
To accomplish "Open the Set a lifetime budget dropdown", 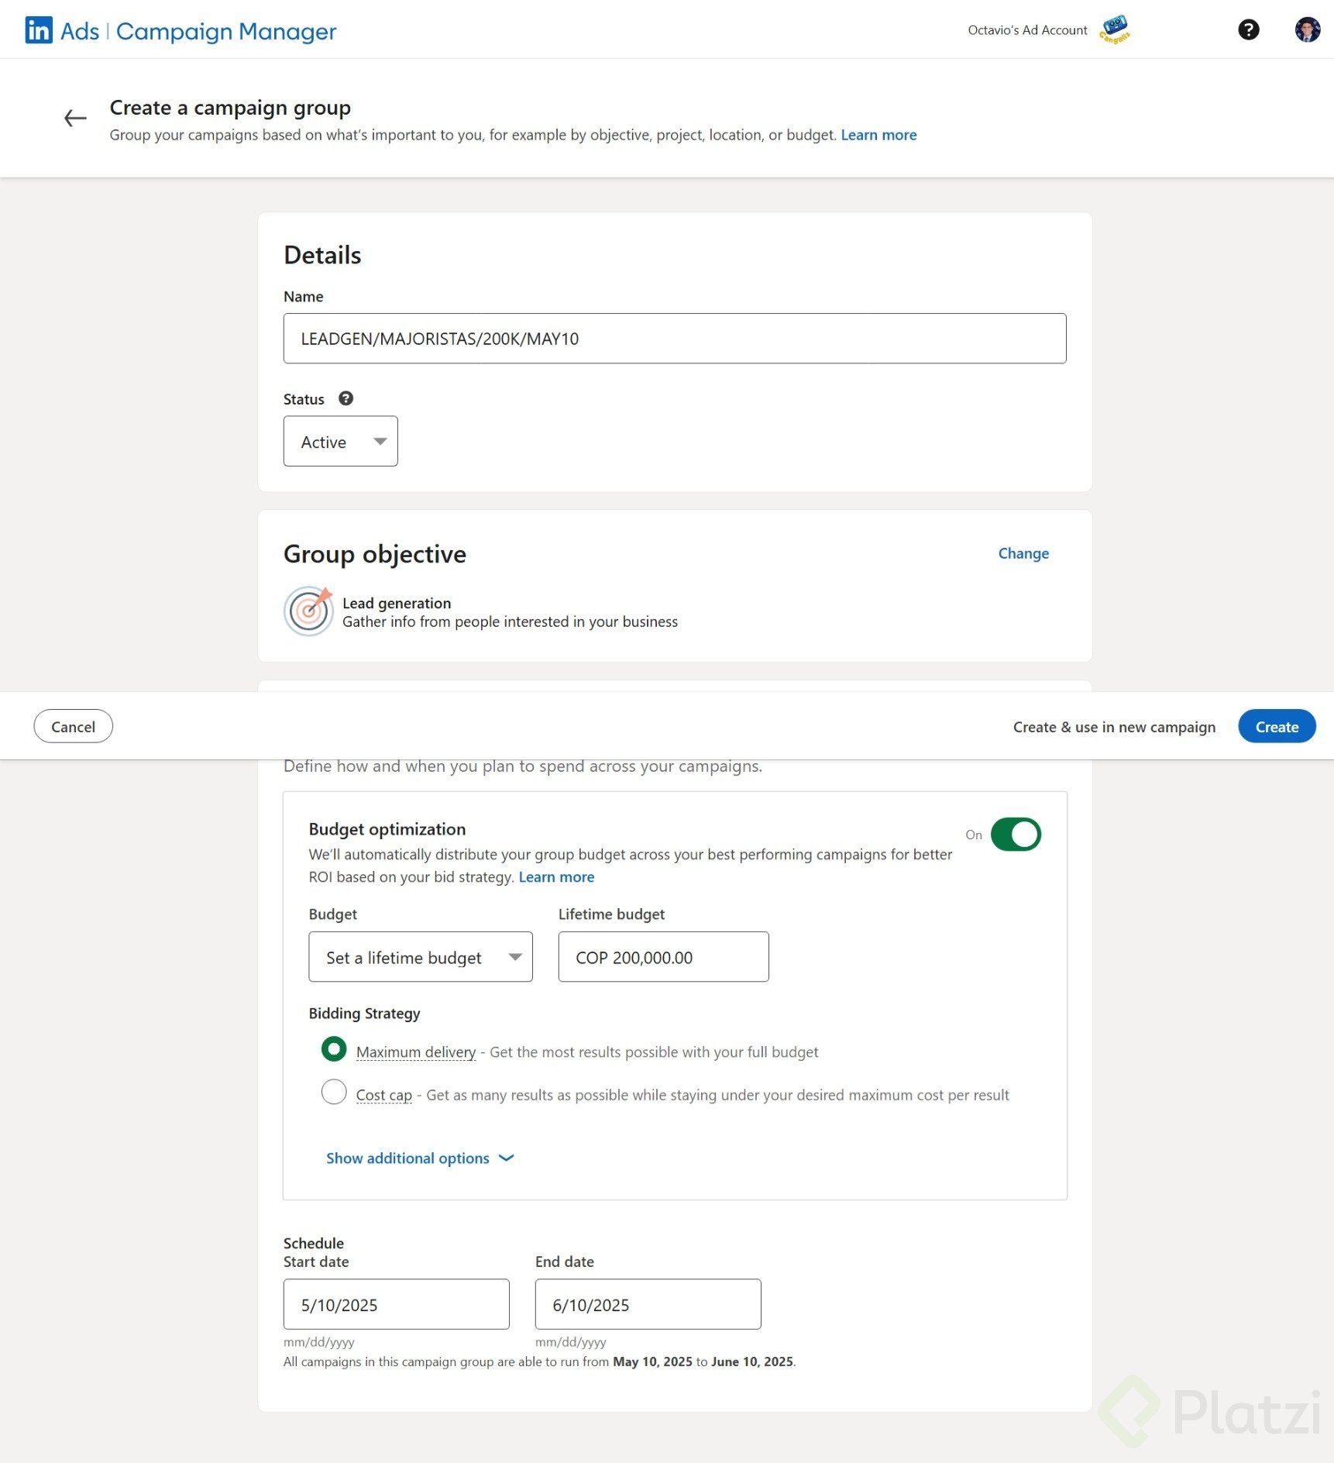I will coord(420,957).
